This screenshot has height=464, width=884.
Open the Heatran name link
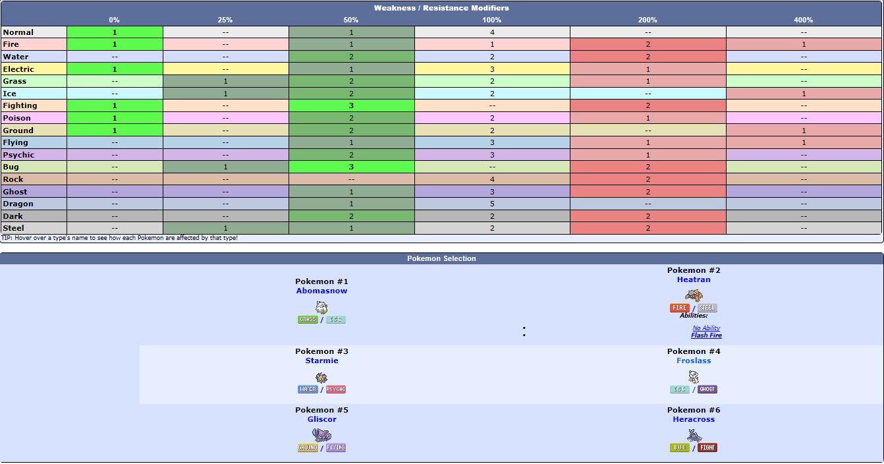tap(694, 279)
